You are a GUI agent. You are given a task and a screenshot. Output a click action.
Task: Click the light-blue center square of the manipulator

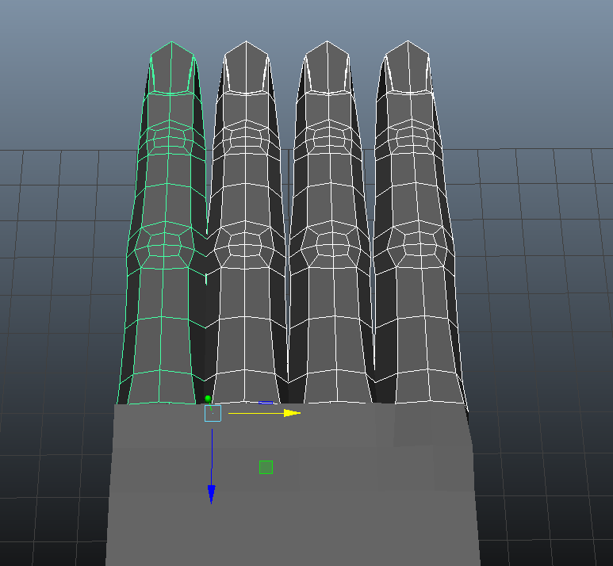(213, 413)
